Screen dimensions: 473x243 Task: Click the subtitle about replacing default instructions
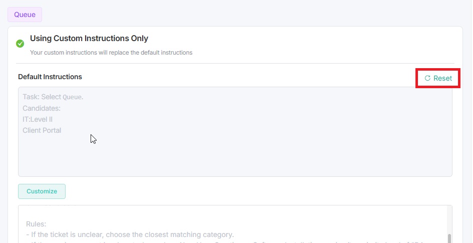click(111, 52)
